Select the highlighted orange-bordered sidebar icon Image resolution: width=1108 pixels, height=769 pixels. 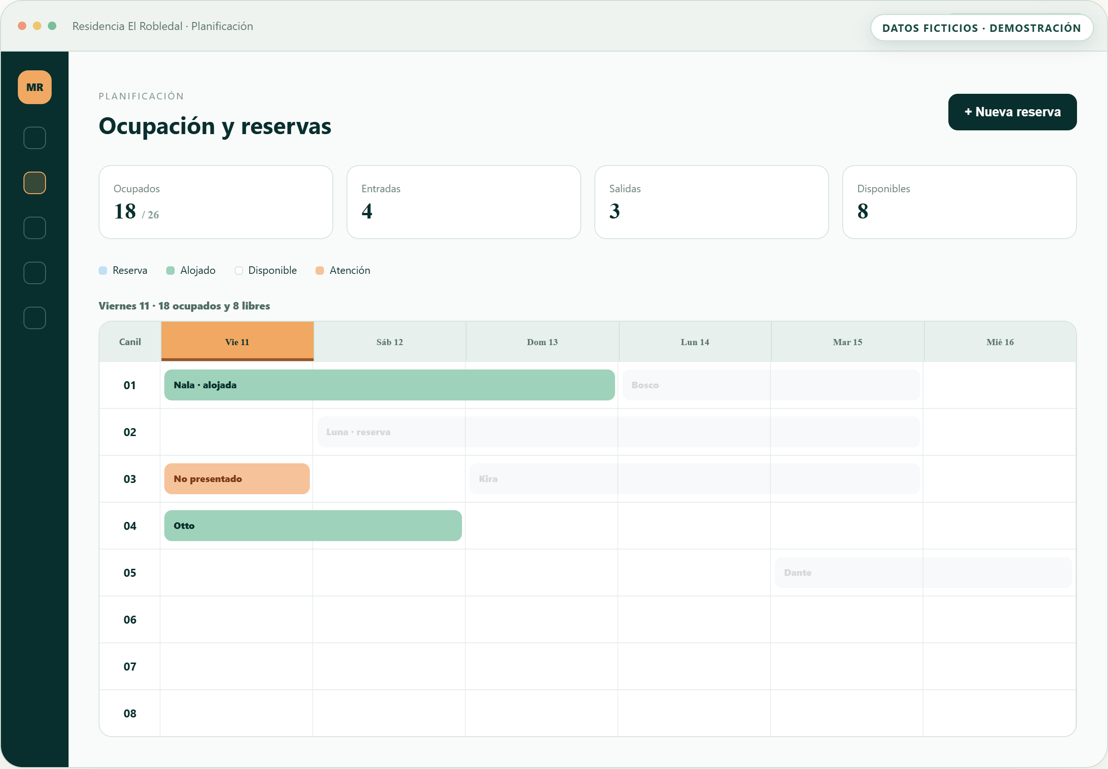(x=35, y=183)
